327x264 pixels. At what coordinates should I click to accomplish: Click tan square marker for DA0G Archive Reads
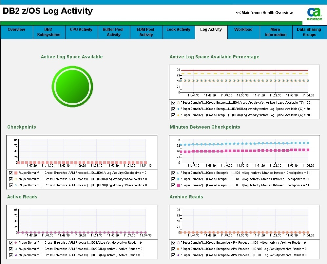pyautogui.click(x=178, y=249)
